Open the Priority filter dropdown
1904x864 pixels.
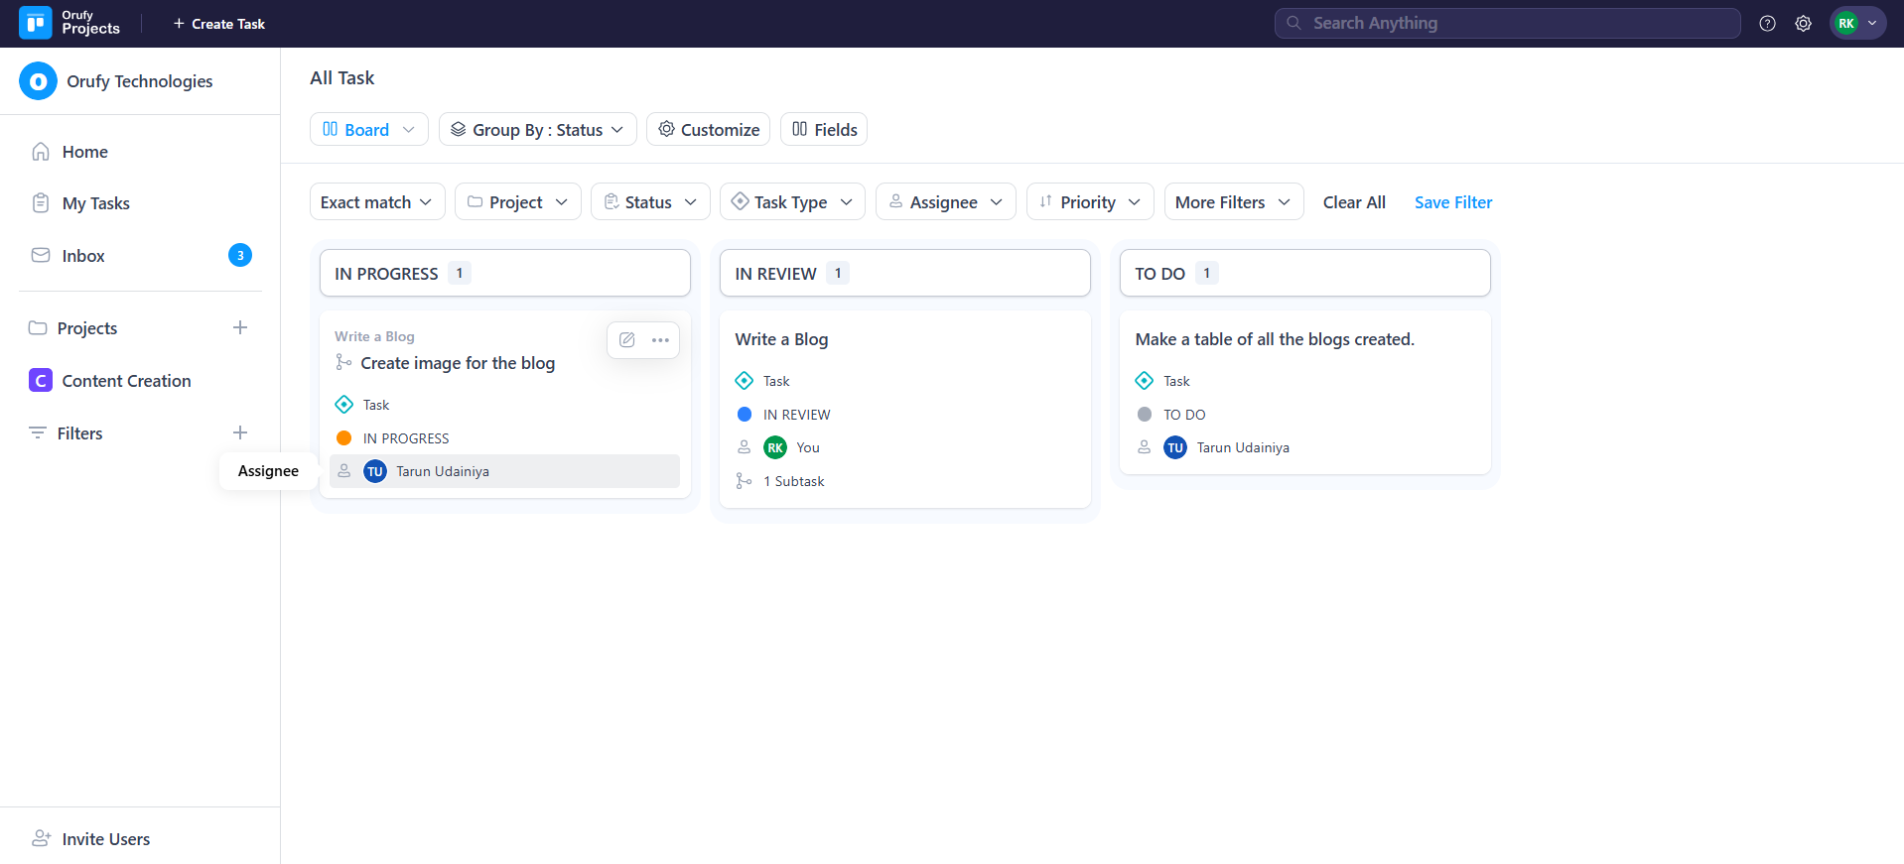1089,202
